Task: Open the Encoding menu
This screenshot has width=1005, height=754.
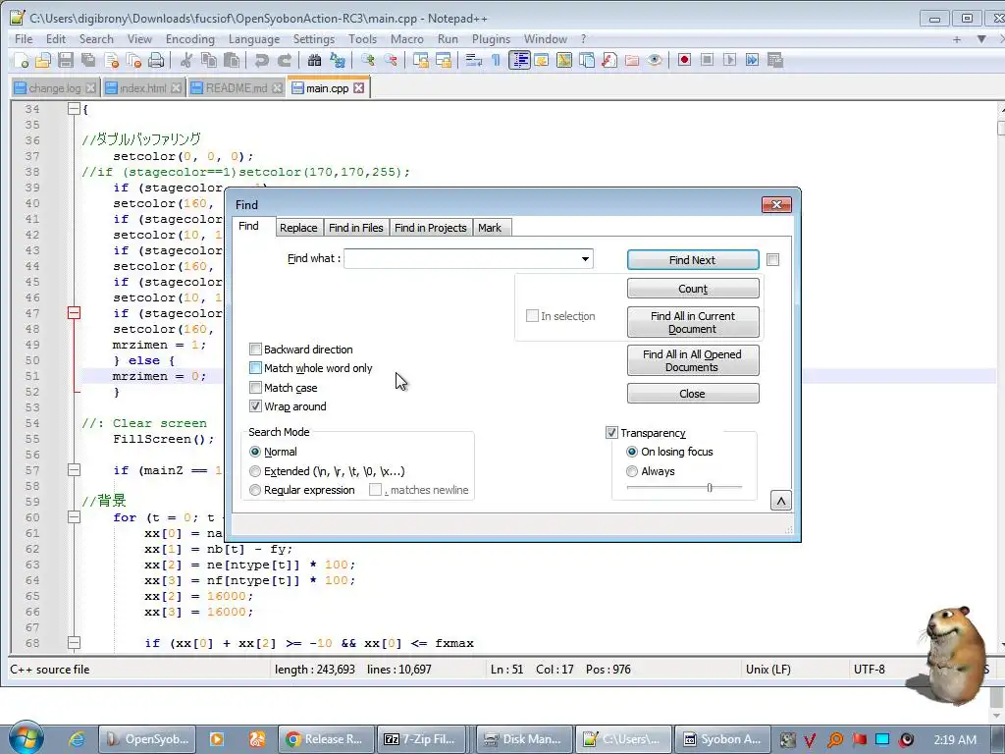Action: [189, 39]
